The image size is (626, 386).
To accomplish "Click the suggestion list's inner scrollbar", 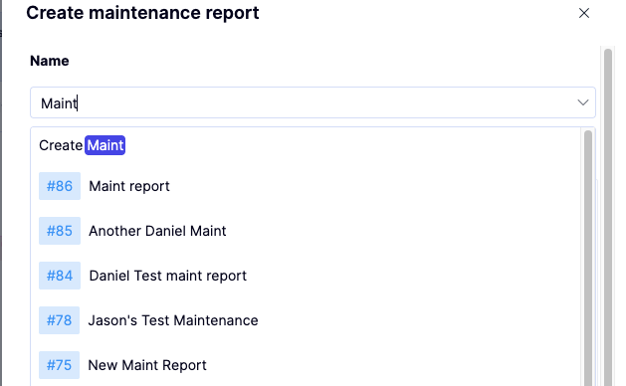I will [587, 258].
